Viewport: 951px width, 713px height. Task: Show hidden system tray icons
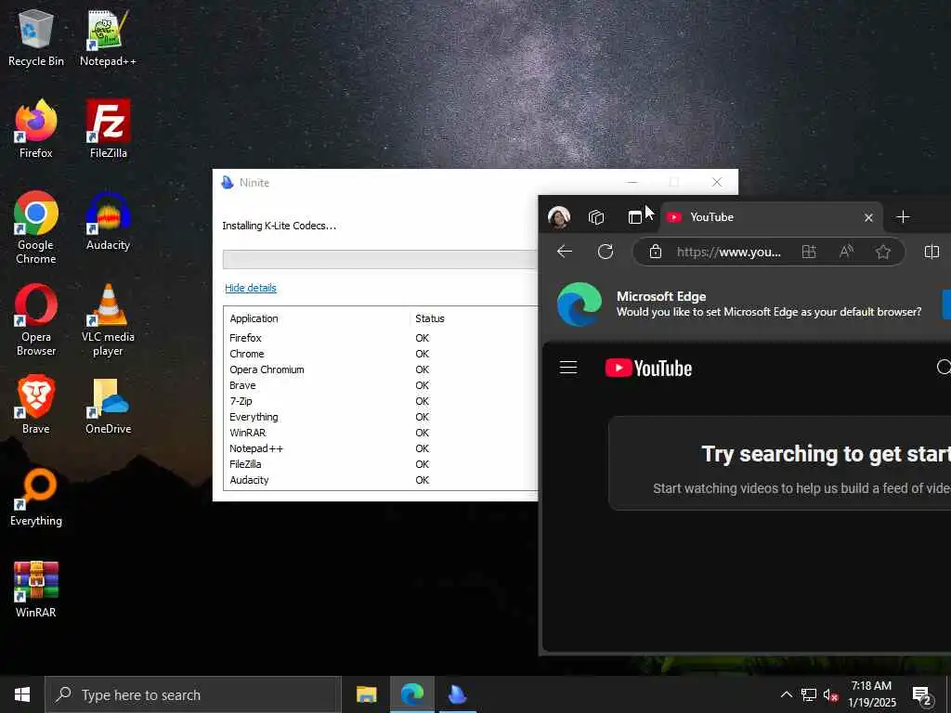[x=786, y=694]
